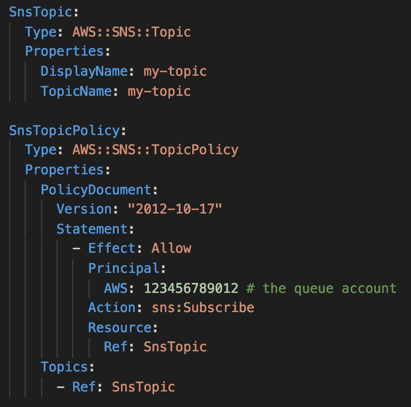Viewport: 411px width, 407px height.
Task: Click the 123456789012 account number
Action: [191, 288]
